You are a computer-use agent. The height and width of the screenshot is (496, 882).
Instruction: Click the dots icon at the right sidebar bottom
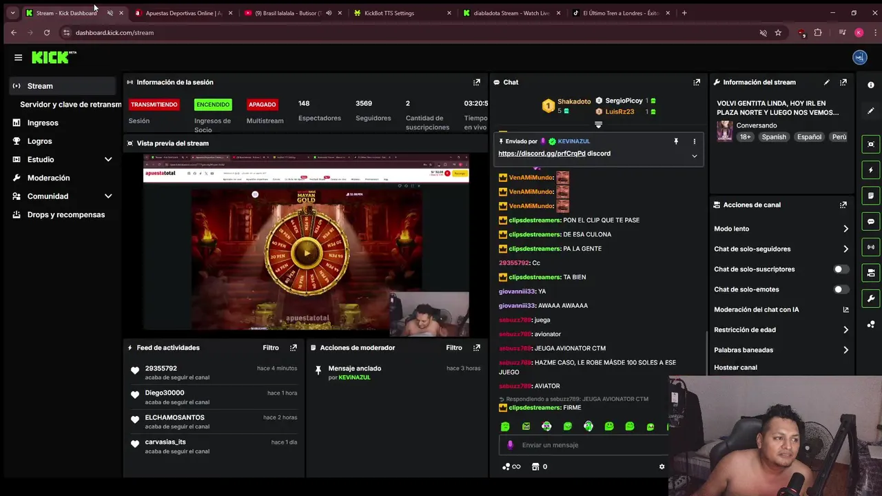871,324
